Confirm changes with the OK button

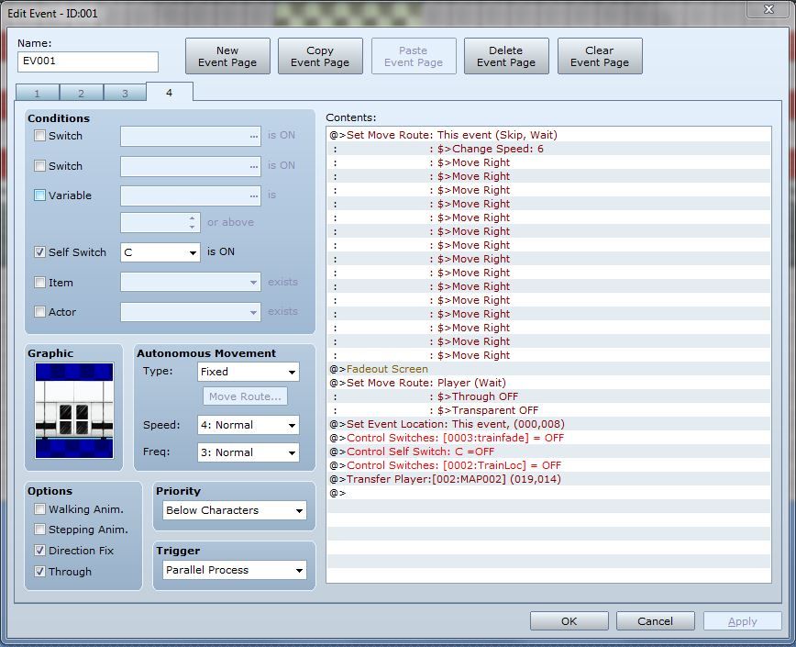569,621
